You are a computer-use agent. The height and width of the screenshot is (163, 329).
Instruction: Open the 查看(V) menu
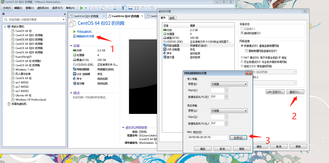coord(30,8)
